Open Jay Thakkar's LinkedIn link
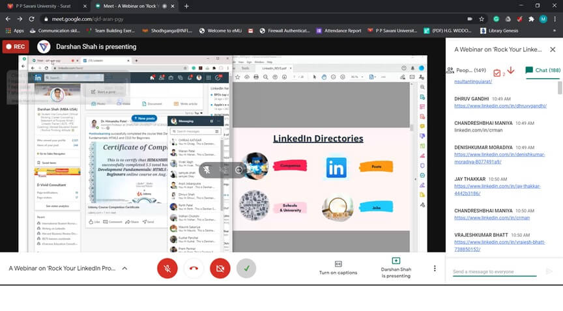 tap(497, 190)
